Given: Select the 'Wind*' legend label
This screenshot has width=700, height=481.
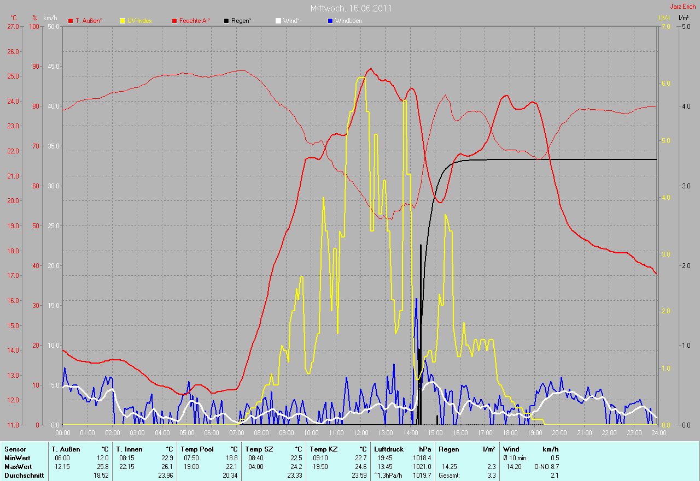Looking at the screenshot, I should [x=291, y=21].
